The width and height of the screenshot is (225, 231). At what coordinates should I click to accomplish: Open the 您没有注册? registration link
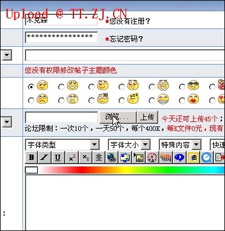coord(130,21)
